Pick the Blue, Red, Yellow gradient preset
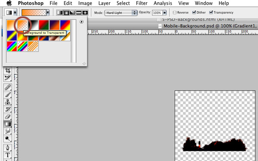This screenshot has width=258, height=161. [x=65, y=25]
